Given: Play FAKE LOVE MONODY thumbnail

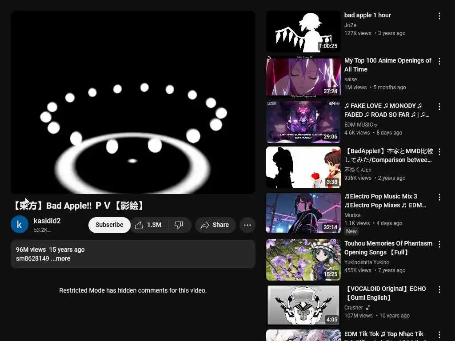Looking at the screenshot, I should click(x=303, y=122).
